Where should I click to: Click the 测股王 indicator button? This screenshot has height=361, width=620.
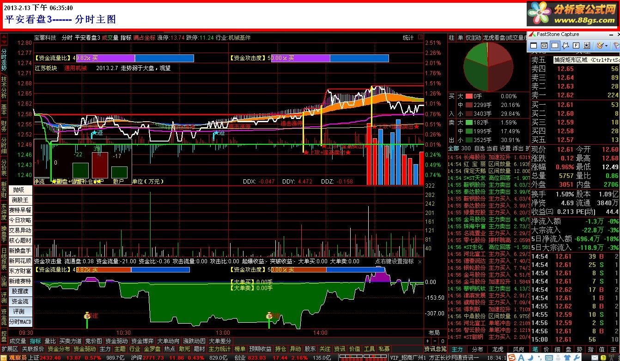(20, 200)
